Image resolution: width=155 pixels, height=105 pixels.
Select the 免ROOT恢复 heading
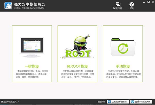pyautogui.click(x=78, y=66)
